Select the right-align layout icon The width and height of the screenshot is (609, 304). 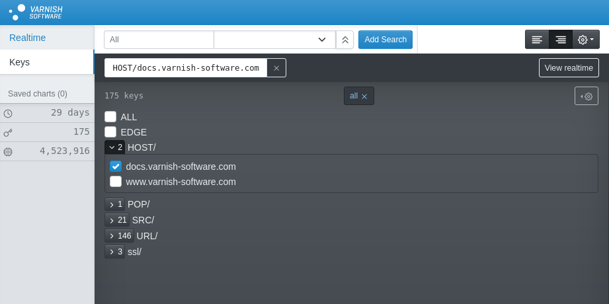[561, 40]
